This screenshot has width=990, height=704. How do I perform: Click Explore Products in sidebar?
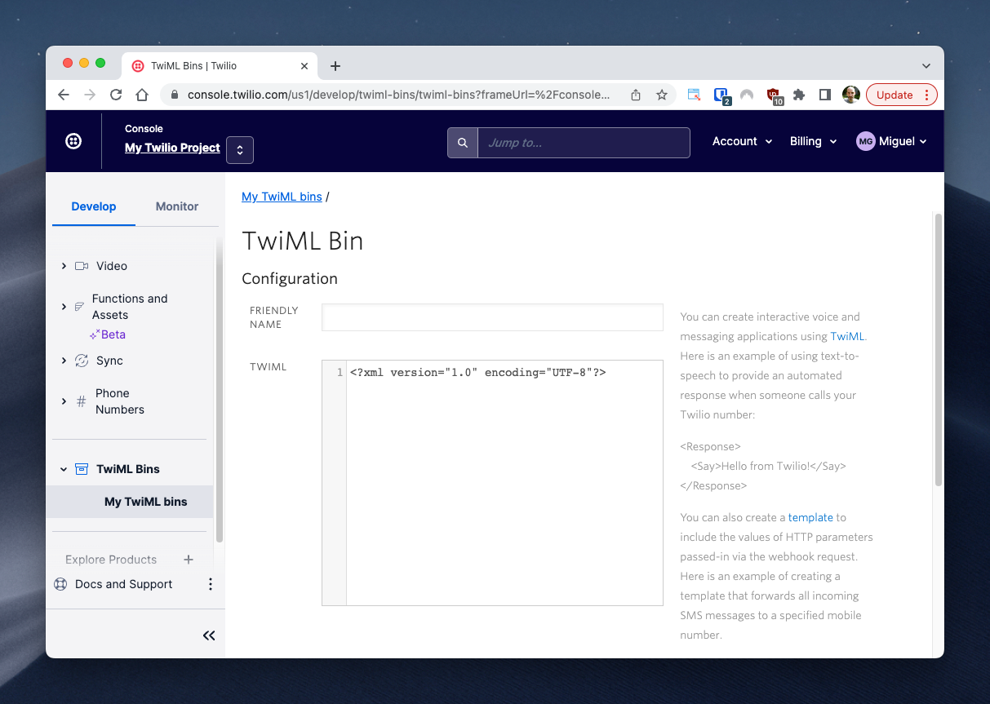[x=111, y=560]
